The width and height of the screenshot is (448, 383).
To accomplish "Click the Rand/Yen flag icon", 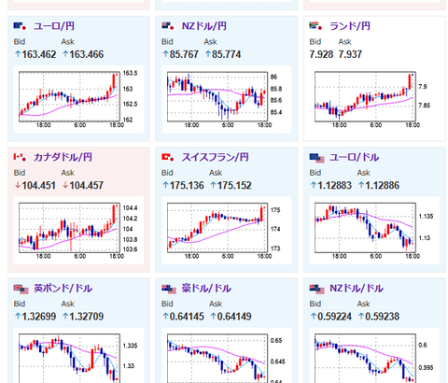I will coord(316,26).
